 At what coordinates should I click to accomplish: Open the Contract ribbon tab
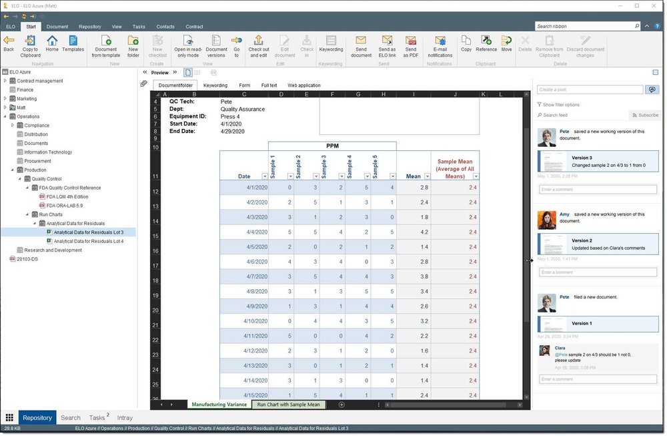194,27
